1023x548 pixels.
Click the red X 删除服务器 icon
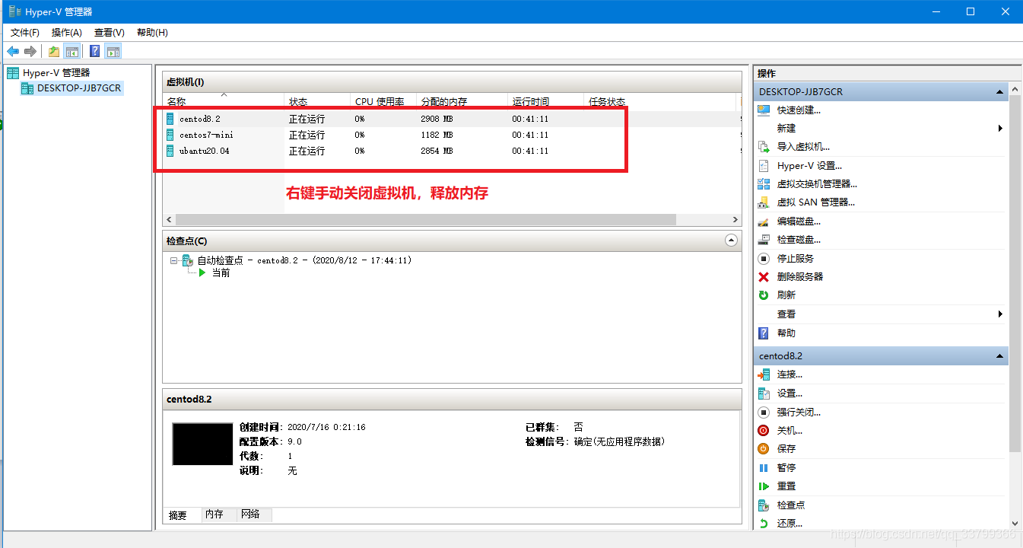click(x=764, y=277)
